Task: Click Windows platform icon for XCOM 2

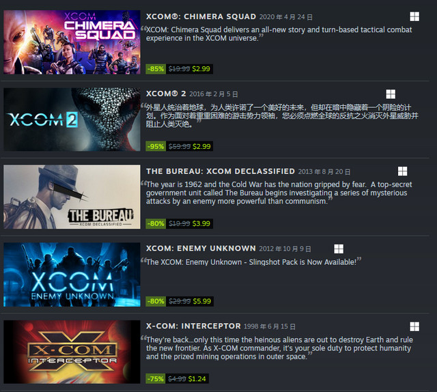Action: click(391, 94)
